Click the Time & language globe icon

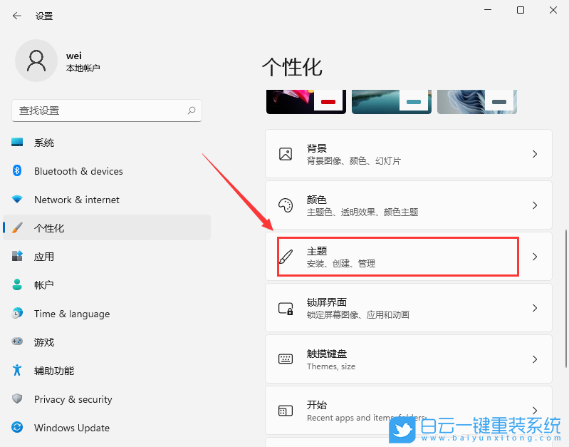click(x=17, y=313)
